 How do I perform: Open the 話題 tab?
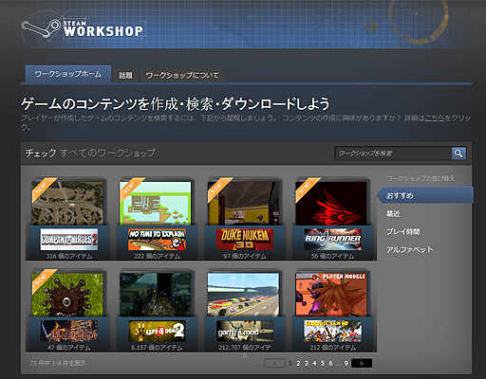coord(125,76)
